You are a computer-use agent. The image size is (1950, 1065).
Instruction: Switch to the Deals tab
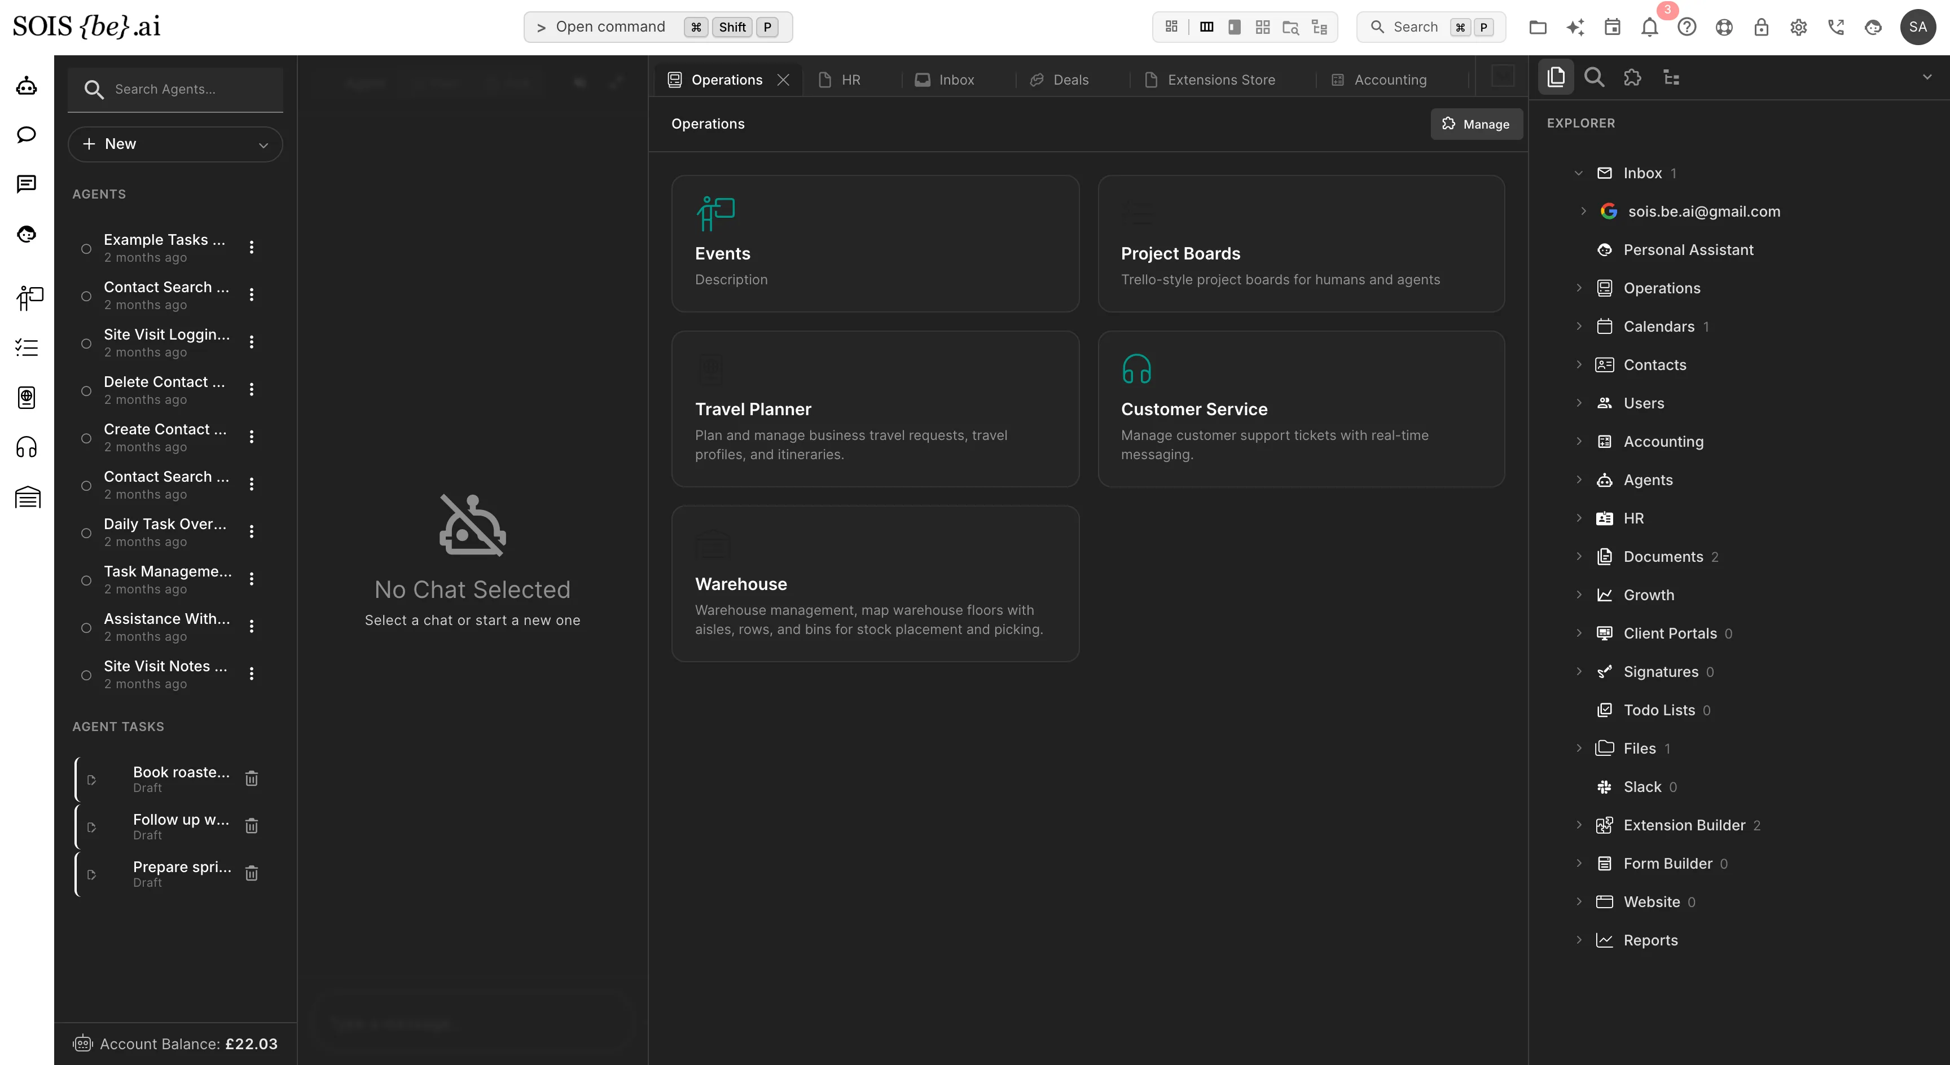[x=1059, y=80]
